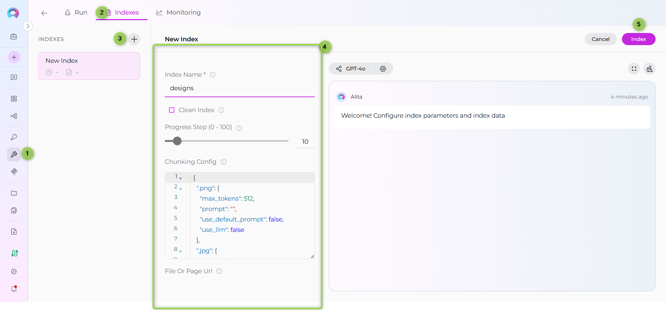Switch to the Monitoring tab

coord(179,12)
